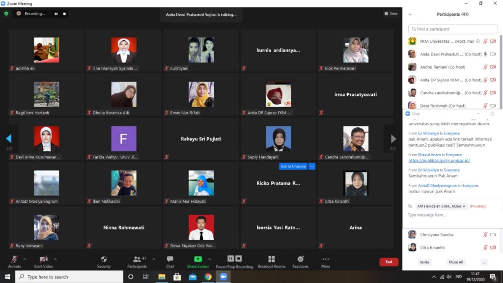Toggle Unmute microphone in the toolbar
503x283 pixels.
14,259
